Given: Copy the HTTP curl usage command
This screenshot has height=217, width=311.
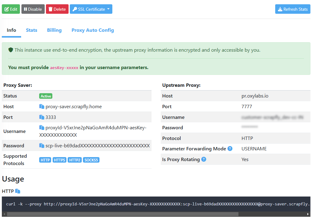Looking at the screenshot, I should [17, 191].
